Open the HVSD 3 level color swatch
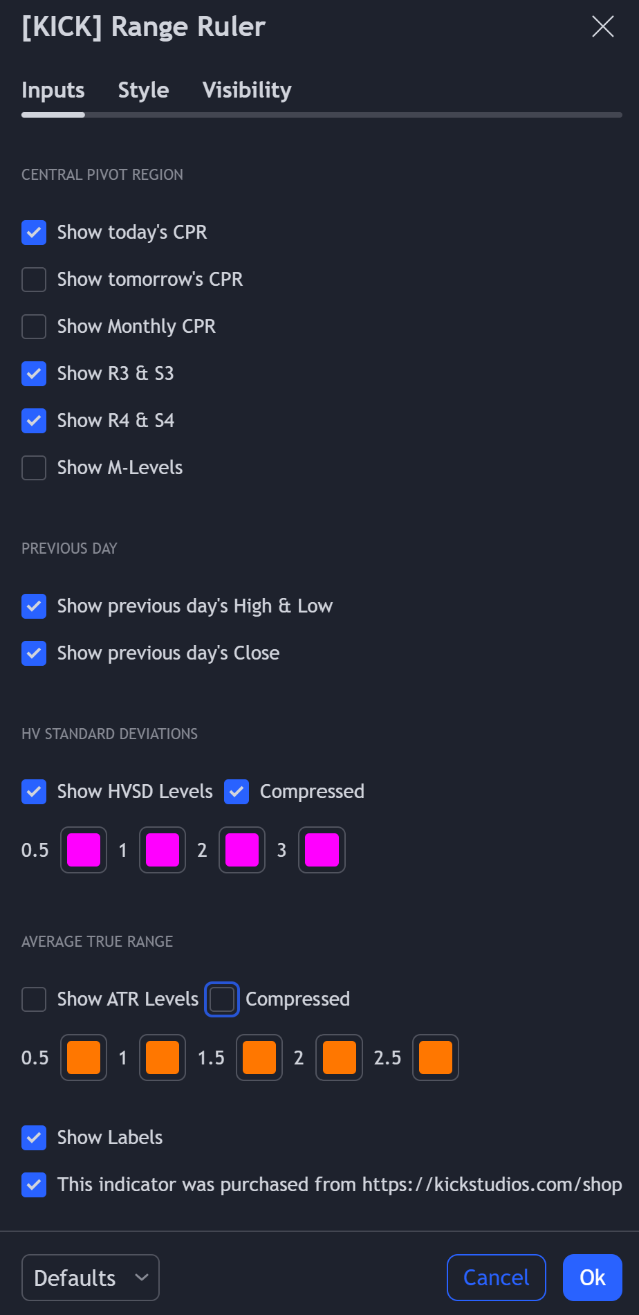Screen dimensions: 639x1315 tap(322, 849)
